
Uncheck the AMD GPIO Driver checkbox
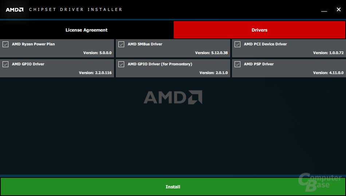click(x=5, y=64)
